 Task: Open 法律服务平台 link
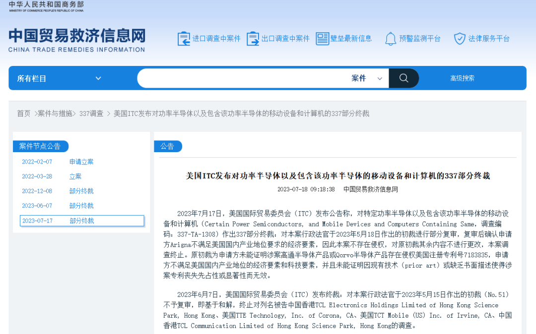tap(489, 39)
